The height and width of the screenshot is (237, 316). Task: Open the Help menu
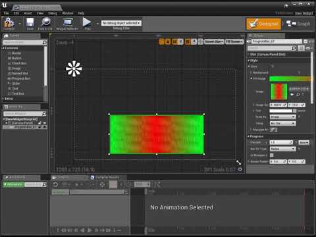81,13
